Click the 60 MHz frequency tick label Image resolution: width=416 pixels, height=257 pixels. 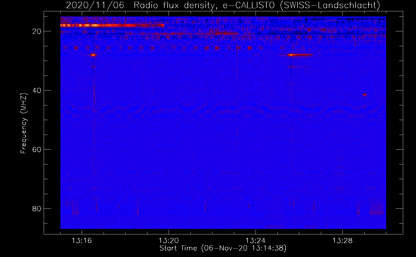[x=37, y=150]
